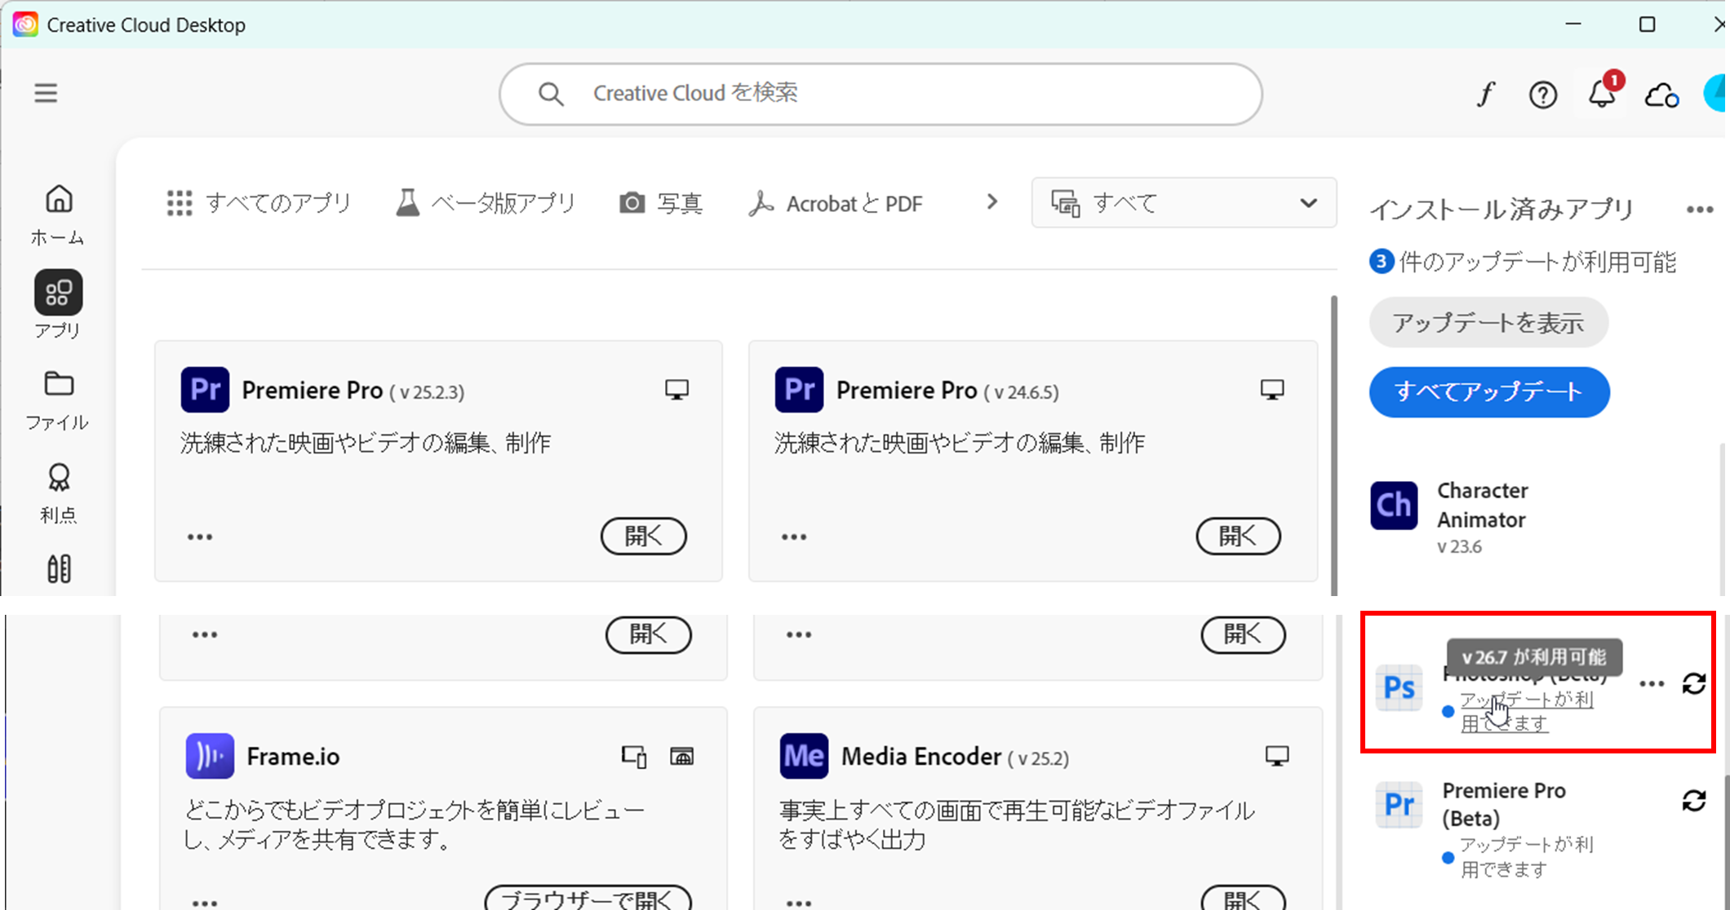This screenshot has width=1730, height=910.
Task: Open Premiere Pro v25.2.3 with 開く
Action: coord(643,537)
